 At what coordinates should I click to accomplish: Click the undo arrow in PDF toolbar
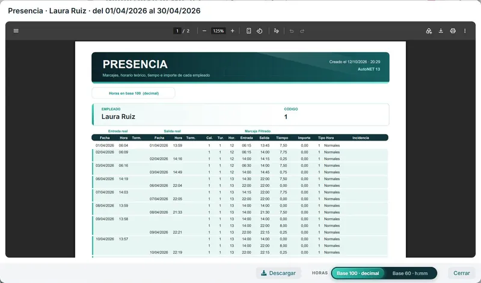(x=292, y=31)
